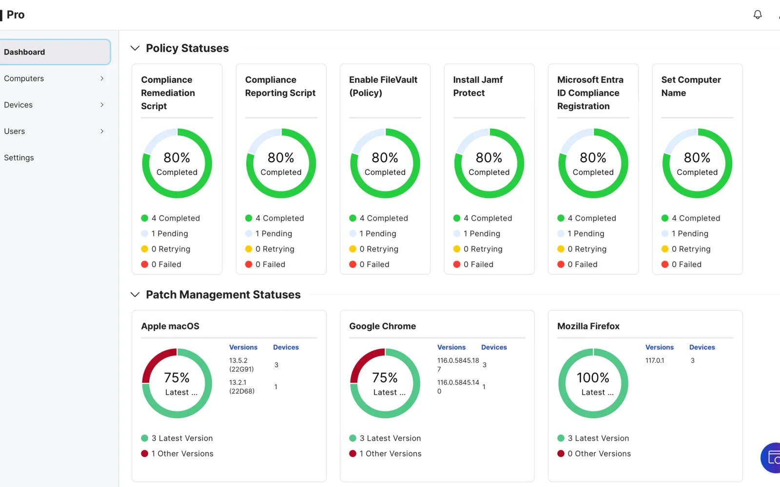Expand the Computers sidebar chevron
The width and height of the screenshot is (780, 487).
(x=102, y=78)
